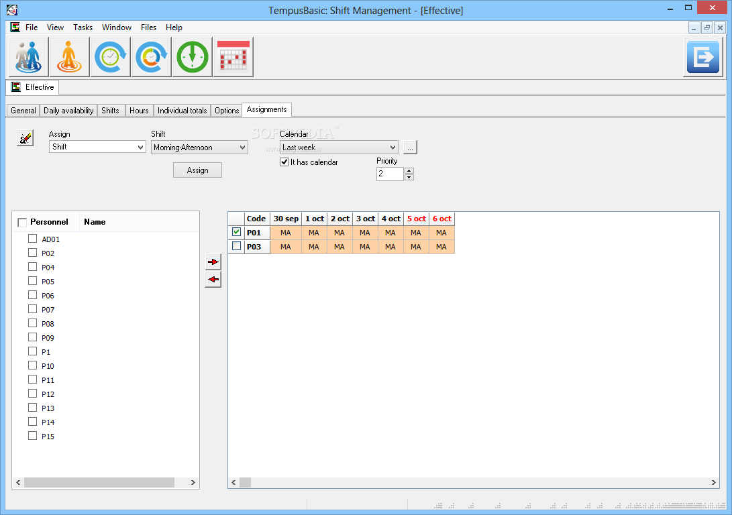This screenshot has height=515, width=732.
Task: Minimize the inner Effective child window
Action: [694, 28]
